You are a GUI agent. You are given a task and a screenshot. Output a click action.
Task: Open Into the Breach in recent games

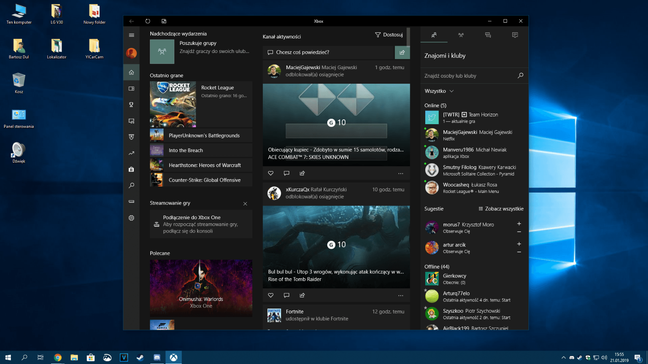coord(201,150)
